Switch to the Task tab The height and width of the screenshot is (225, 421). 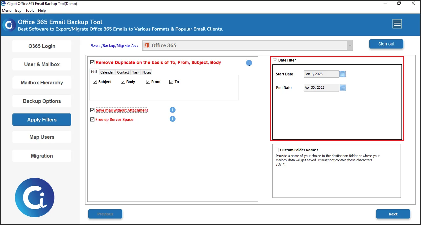click(x=136, y=72)
